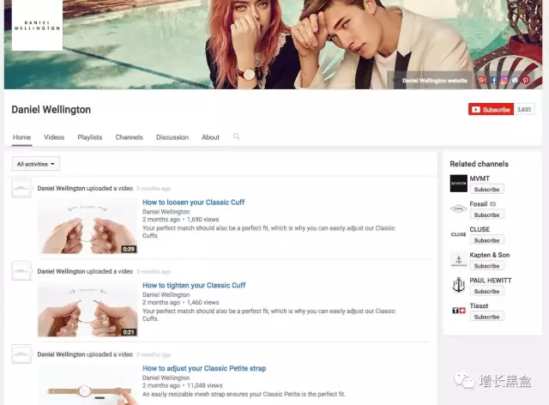Screen dimensions: 549x405
Task: Click the Kapten & Son channel name
Action: click(490, 255)
